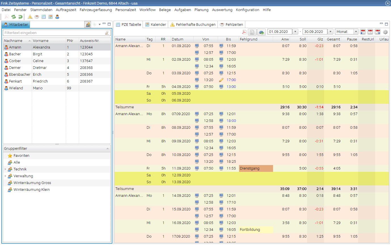391x245 pixels.
Task: Switch to the PZE Tabelle tab
Action: pyautogui.click(x=128, y=25)
